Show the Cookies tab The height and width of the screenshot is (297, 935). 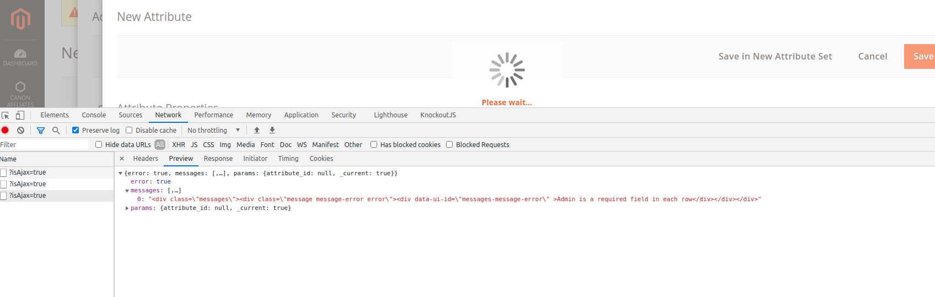click(x=321, y=159)
